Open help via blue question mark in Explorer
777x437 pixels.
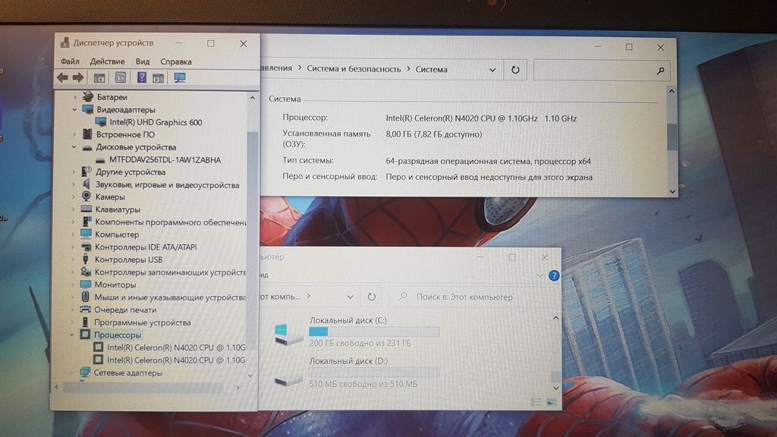click(x=553, y=275)
